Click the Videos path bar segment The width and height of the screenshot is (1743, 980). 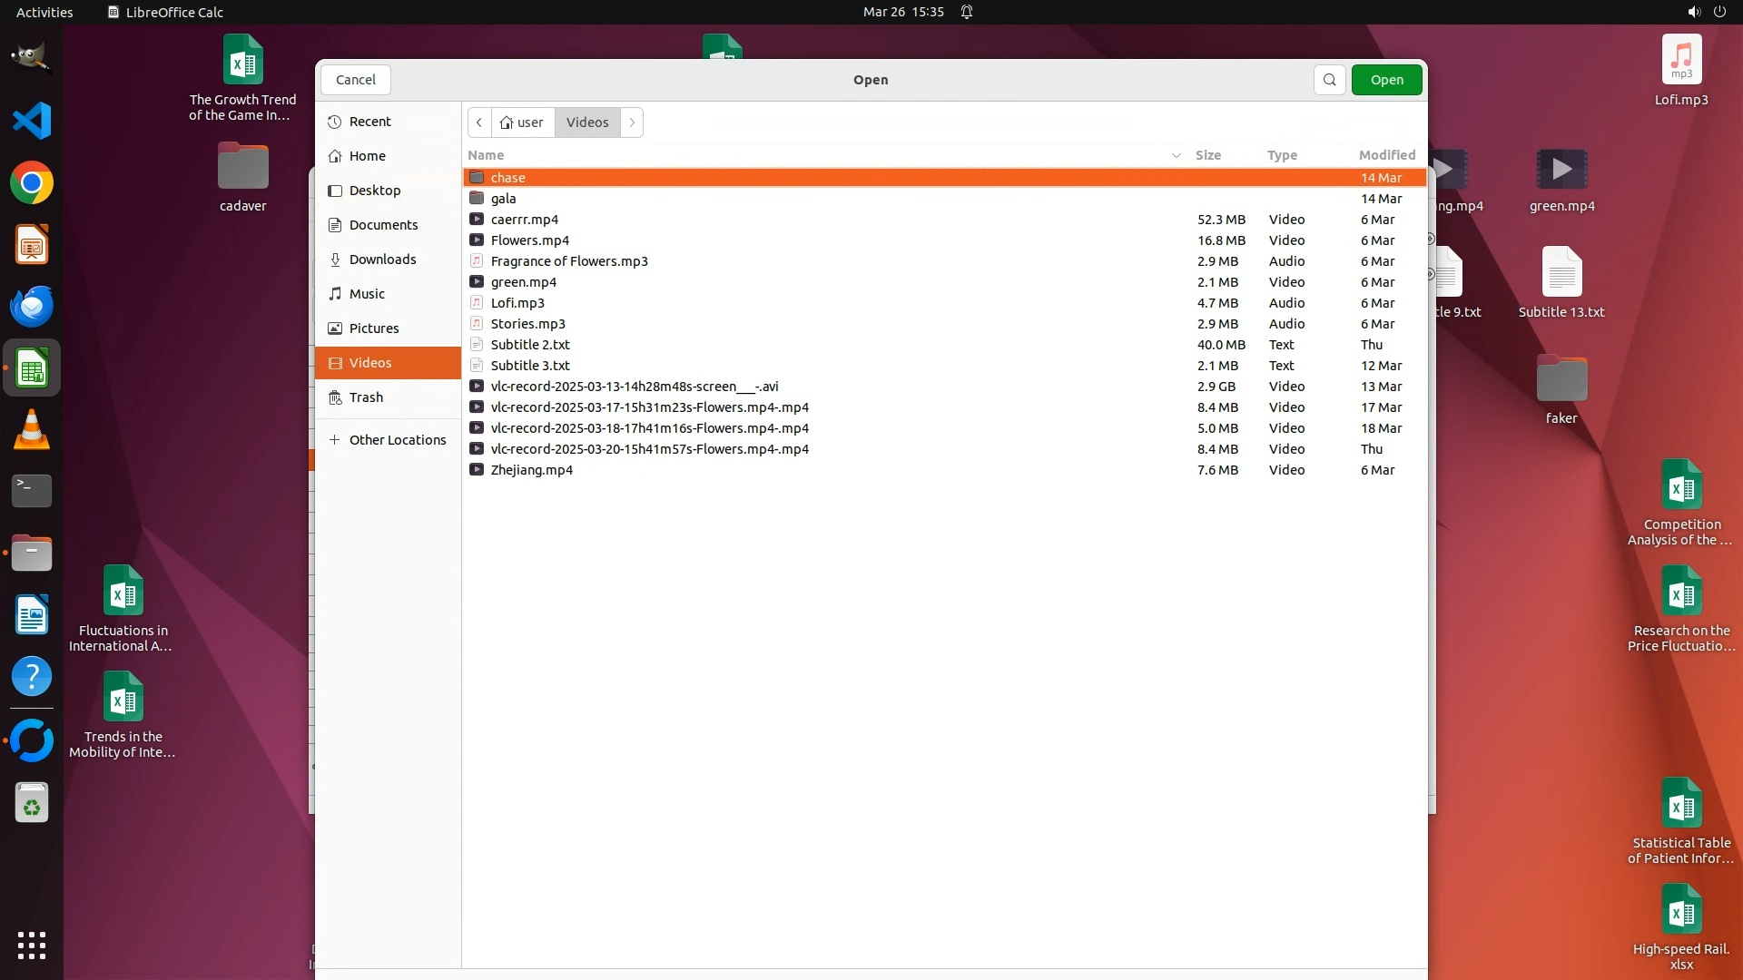(x=587, y=122)
